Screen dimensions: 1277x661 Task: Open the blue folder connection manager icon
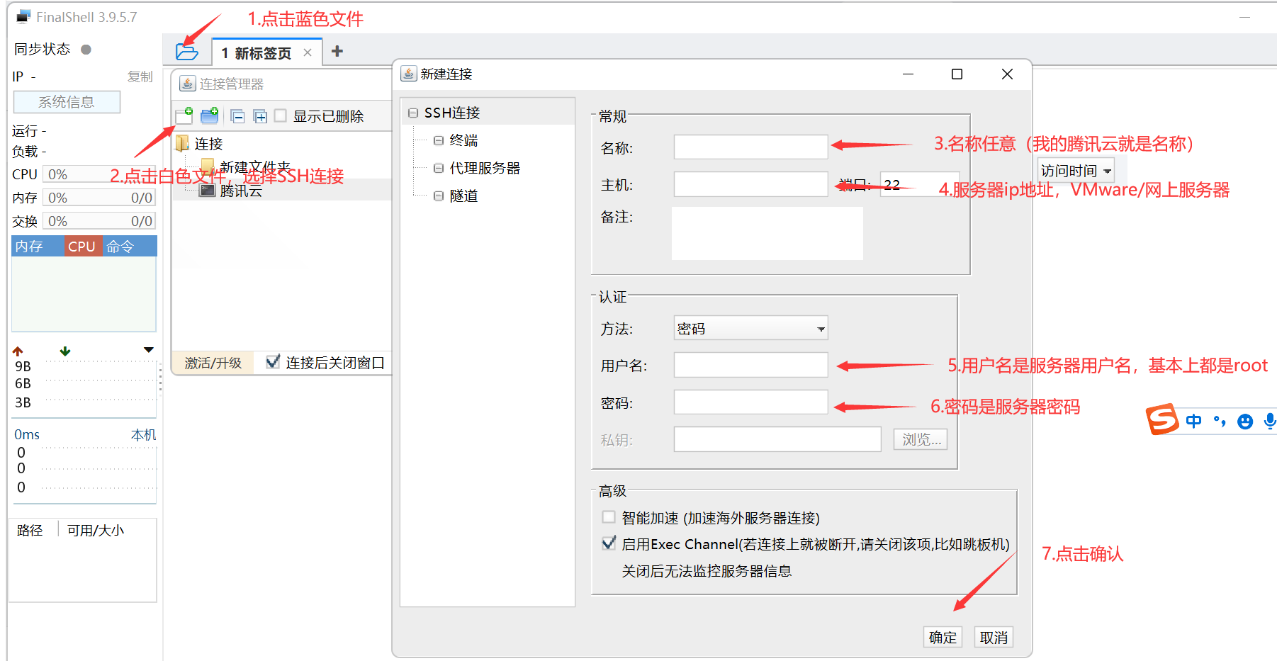point(187,52)
